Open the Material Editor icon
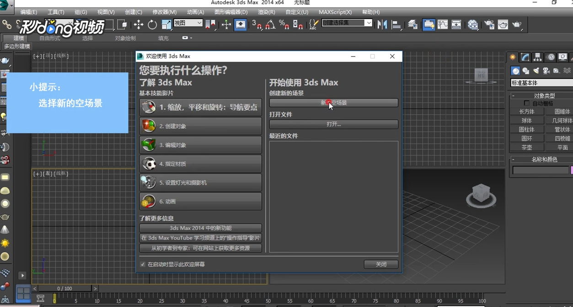 pos(473,25)
